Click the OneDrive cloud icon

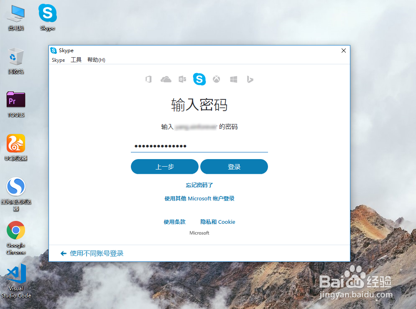[166, 79]
